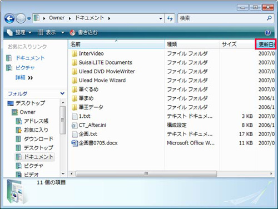Select 1.txt file icon
This screenshot has height=209, width=278.
click(x=75, y=116)
